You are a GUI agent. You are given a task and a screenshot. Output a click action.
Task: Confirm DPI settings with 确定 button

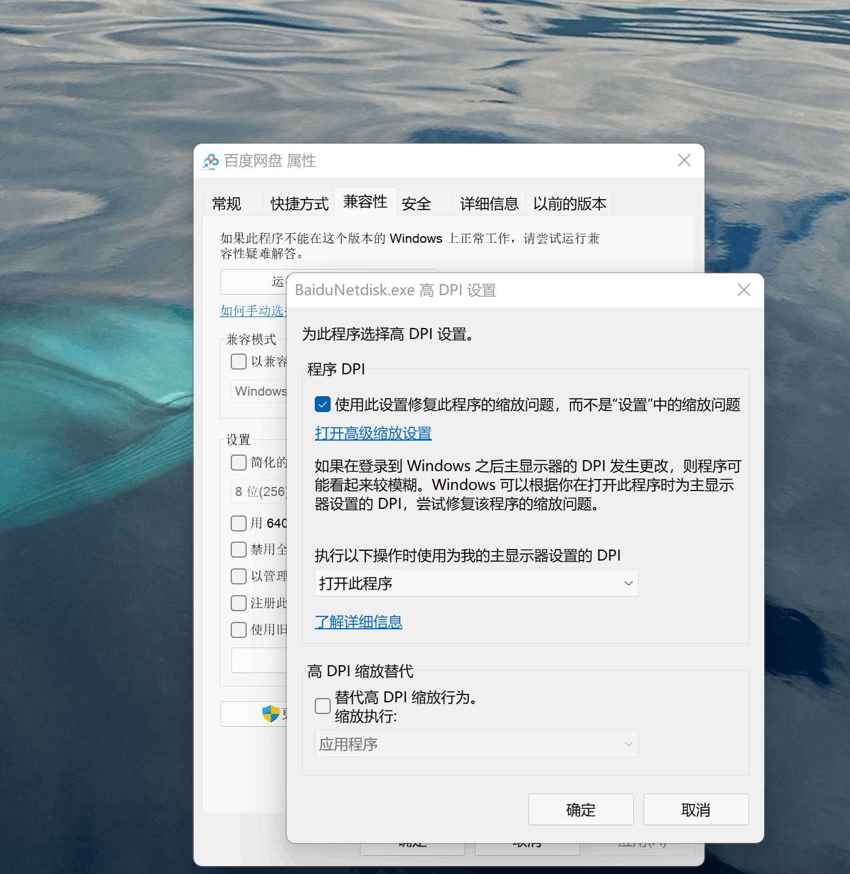(x=580, y=809)
